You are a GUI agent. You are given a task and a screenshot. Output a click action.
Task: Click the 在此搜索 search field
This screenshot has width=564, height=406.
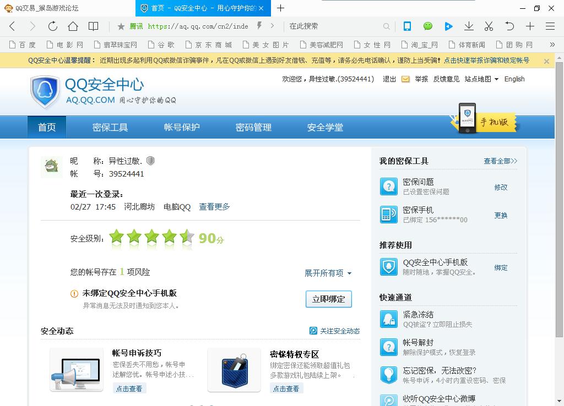point(334,26)
